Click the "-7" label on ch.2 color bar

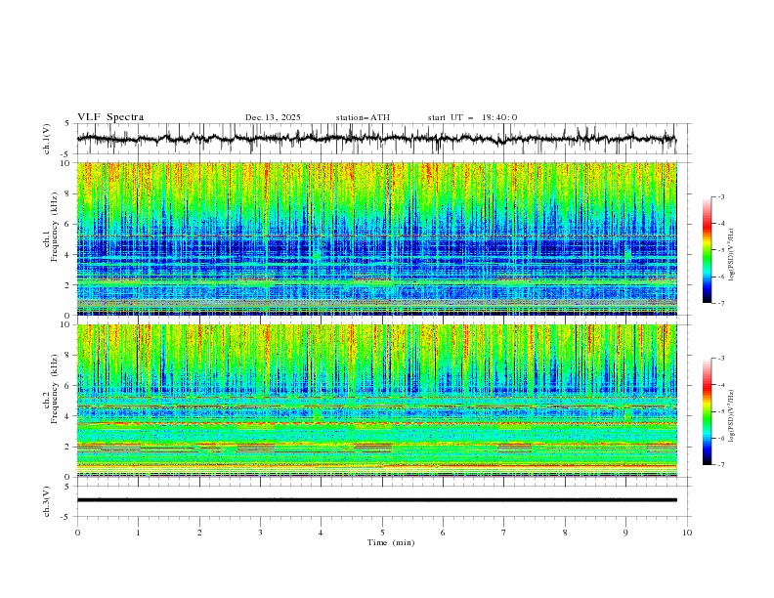(x=721, y=465)
